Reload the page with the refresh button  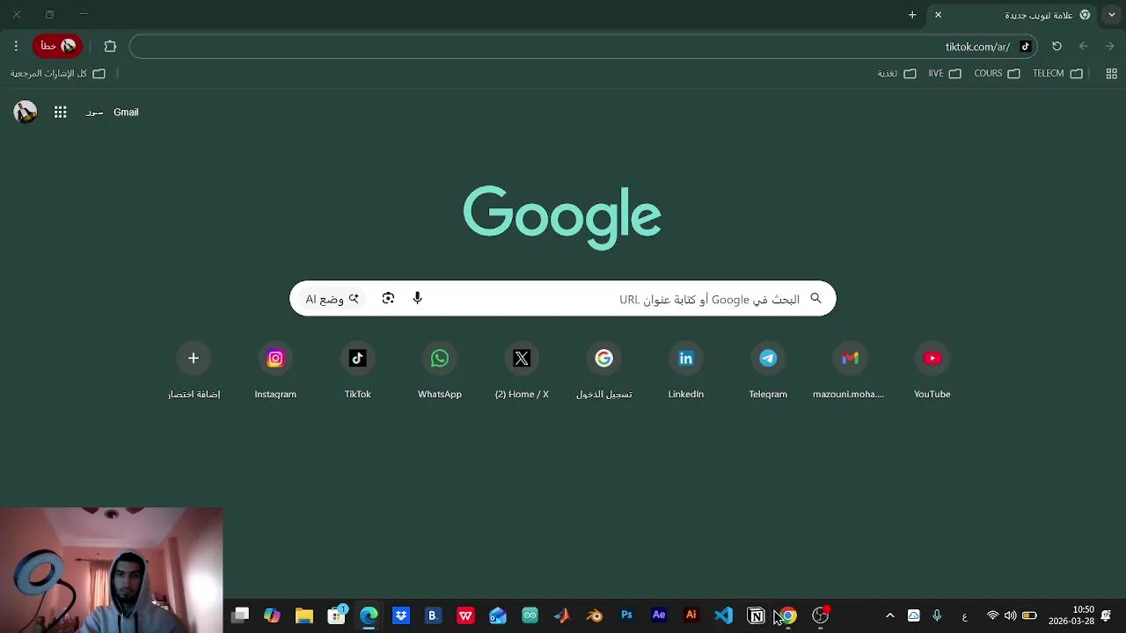coord(1057,46)
